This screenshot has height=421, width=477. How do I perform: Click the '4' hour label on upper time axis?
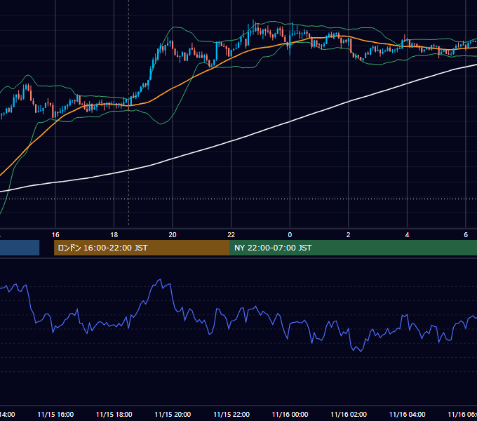click(407, 235)
